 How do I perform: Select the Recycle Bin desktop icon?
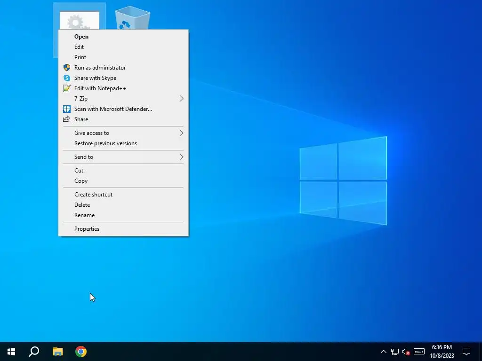tap(132, 18)
